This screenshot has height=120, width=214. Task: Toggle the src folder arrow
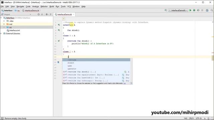pos(4,27)
